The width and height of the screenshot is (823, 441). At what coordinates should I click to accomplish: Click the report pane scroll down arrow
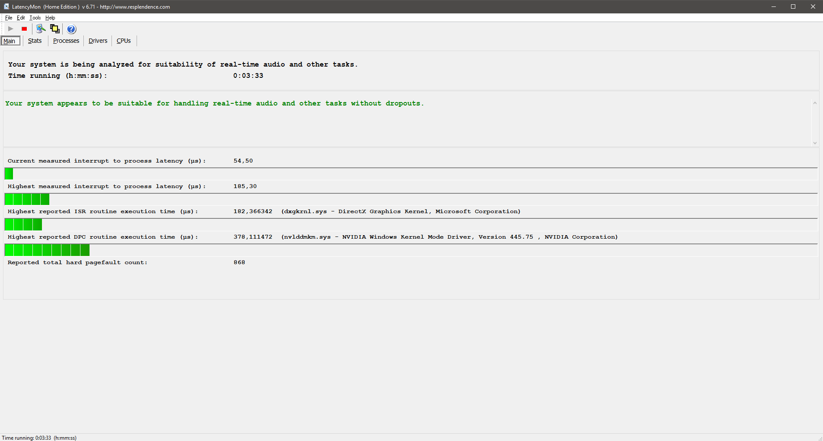click(815, 143)
